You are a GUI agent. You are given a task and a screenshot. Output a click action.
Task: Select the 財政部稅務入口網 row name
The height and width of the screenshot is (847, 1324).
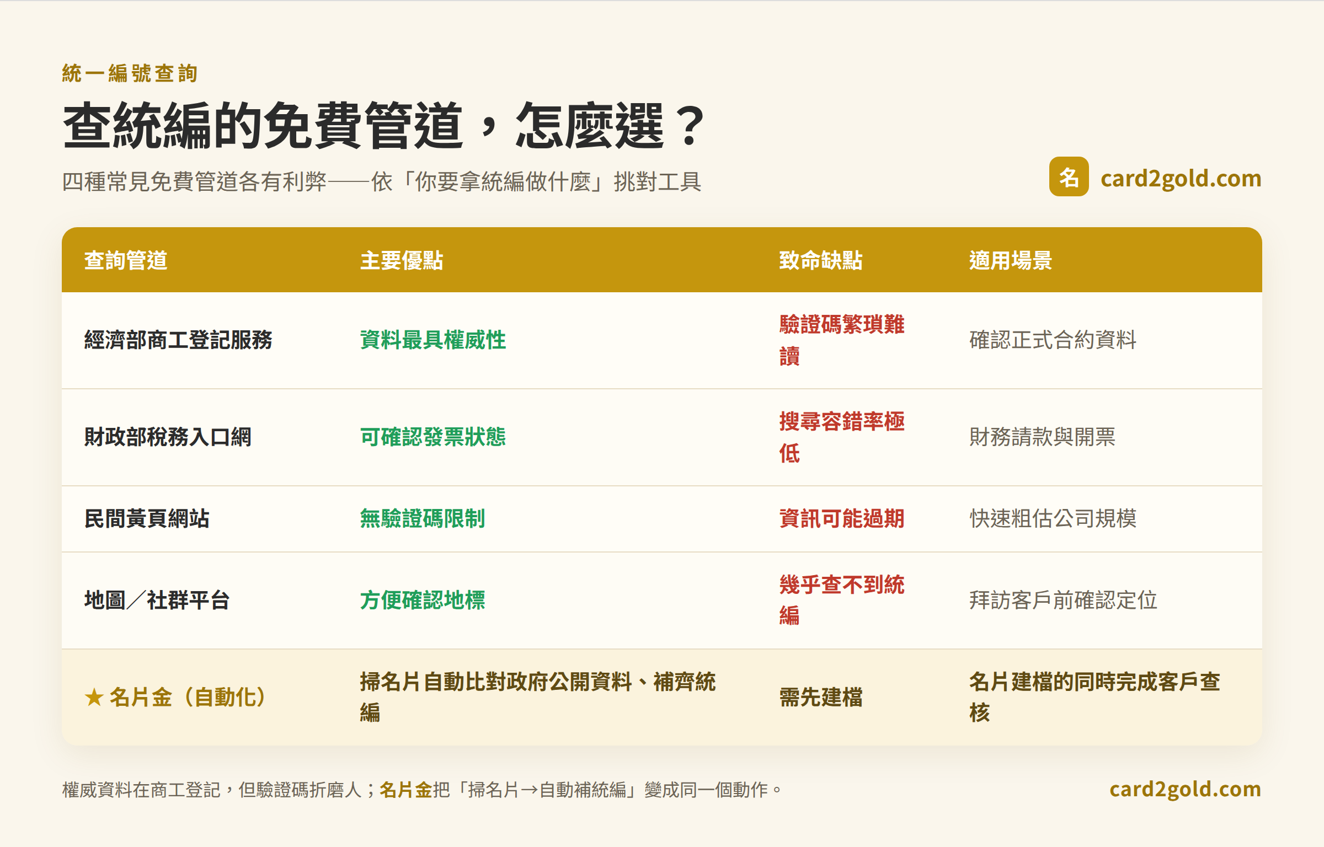click(168, 437)
